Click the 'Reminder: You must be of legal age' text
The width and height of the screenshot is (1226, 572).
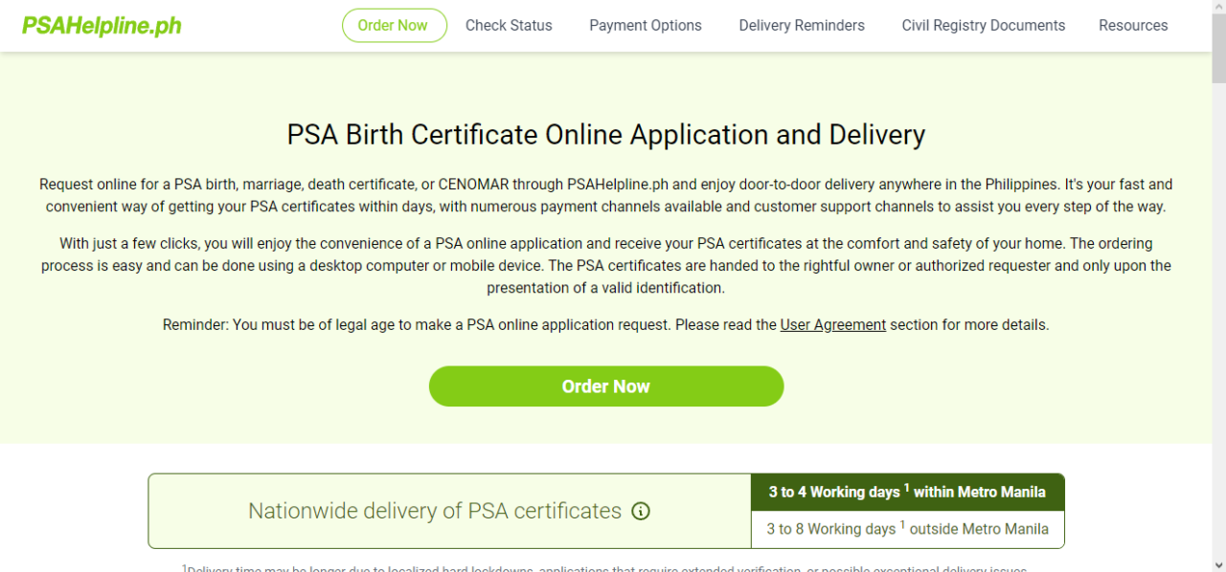(x=606, y=325)
